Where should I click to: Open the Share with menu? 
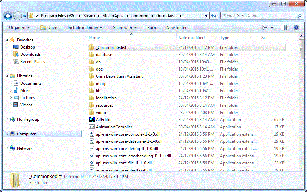[125, 28]
